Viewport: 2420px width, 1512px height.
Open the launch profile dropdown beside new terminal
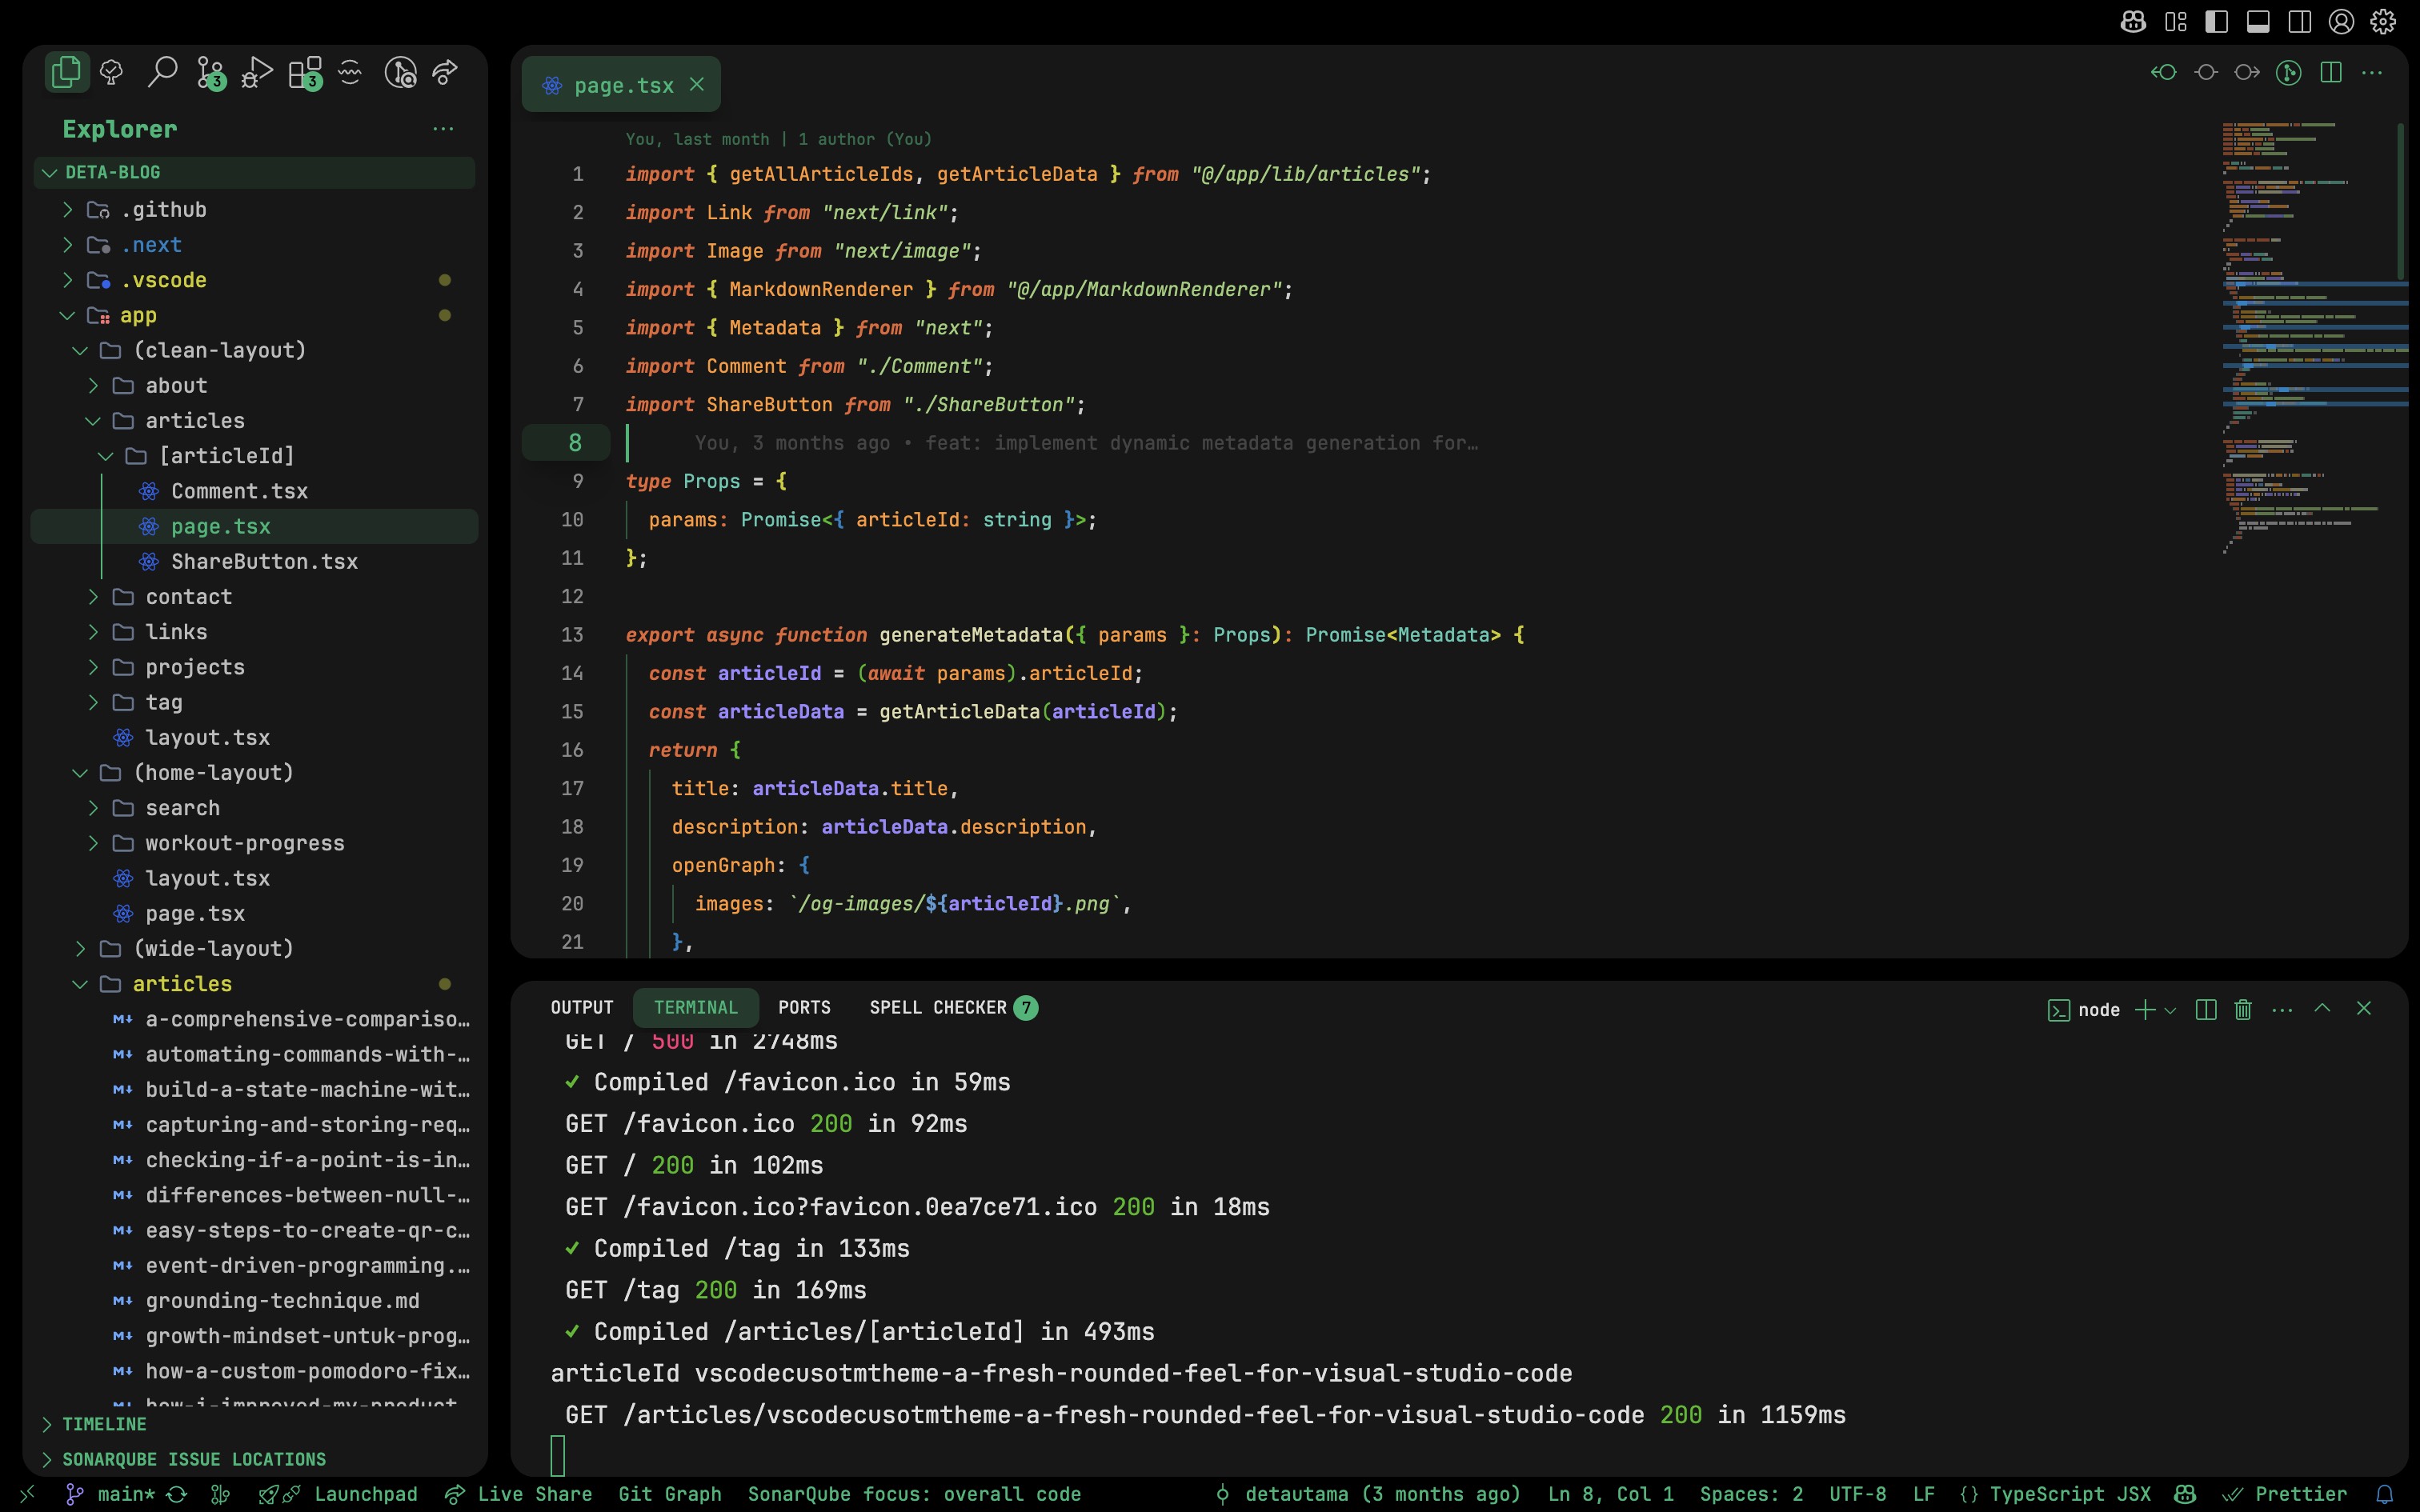click(2170, 1010)
